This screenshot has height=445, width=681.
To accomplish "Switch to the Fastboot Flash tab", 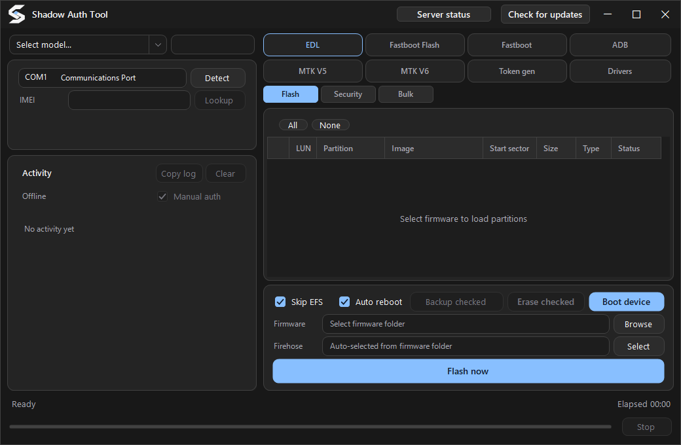I will (x=414, y=44).
